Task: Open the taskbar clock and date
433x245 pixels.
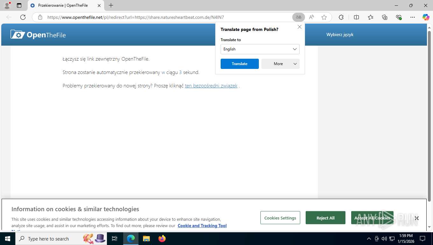Action: coord(405,239)
